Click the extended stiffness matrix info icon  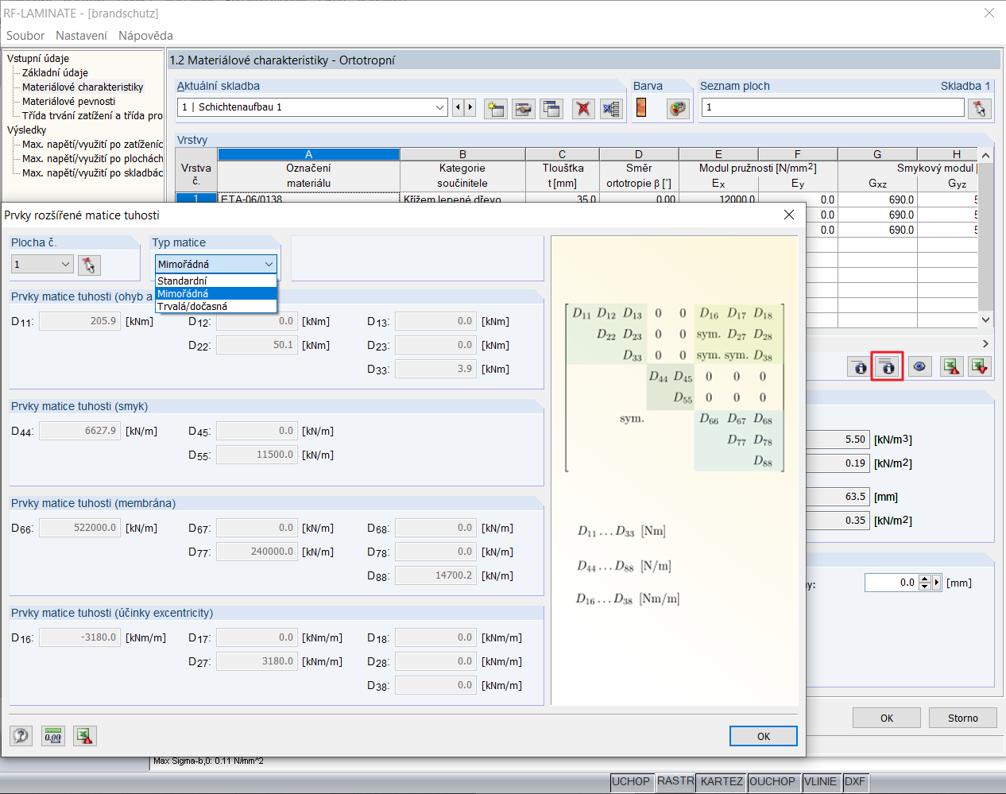click(888, 366)
